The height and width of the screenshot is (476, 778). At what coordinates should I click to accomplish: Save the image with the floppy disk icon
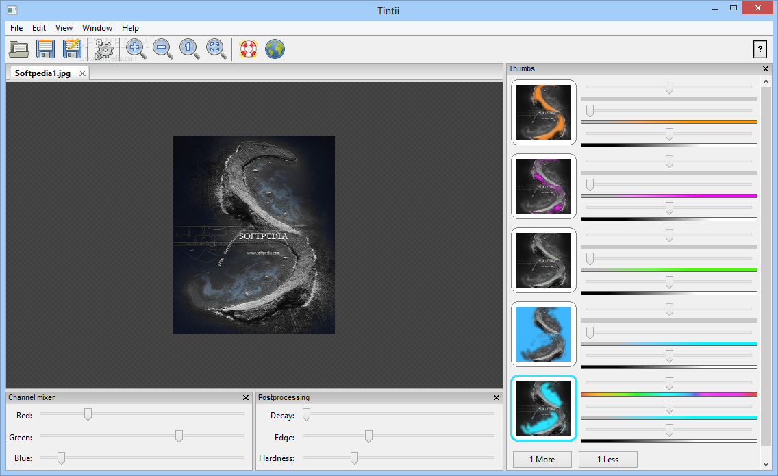tap(46, 49)
